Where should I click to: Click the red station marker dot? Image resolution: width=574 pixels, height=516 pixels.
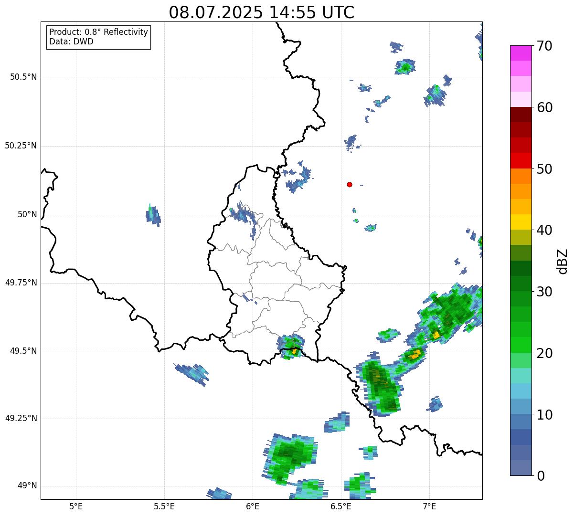click(350, 184)
